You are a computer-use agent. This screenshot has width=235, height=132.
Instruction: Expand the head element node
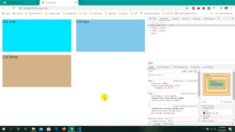[151, 28]
